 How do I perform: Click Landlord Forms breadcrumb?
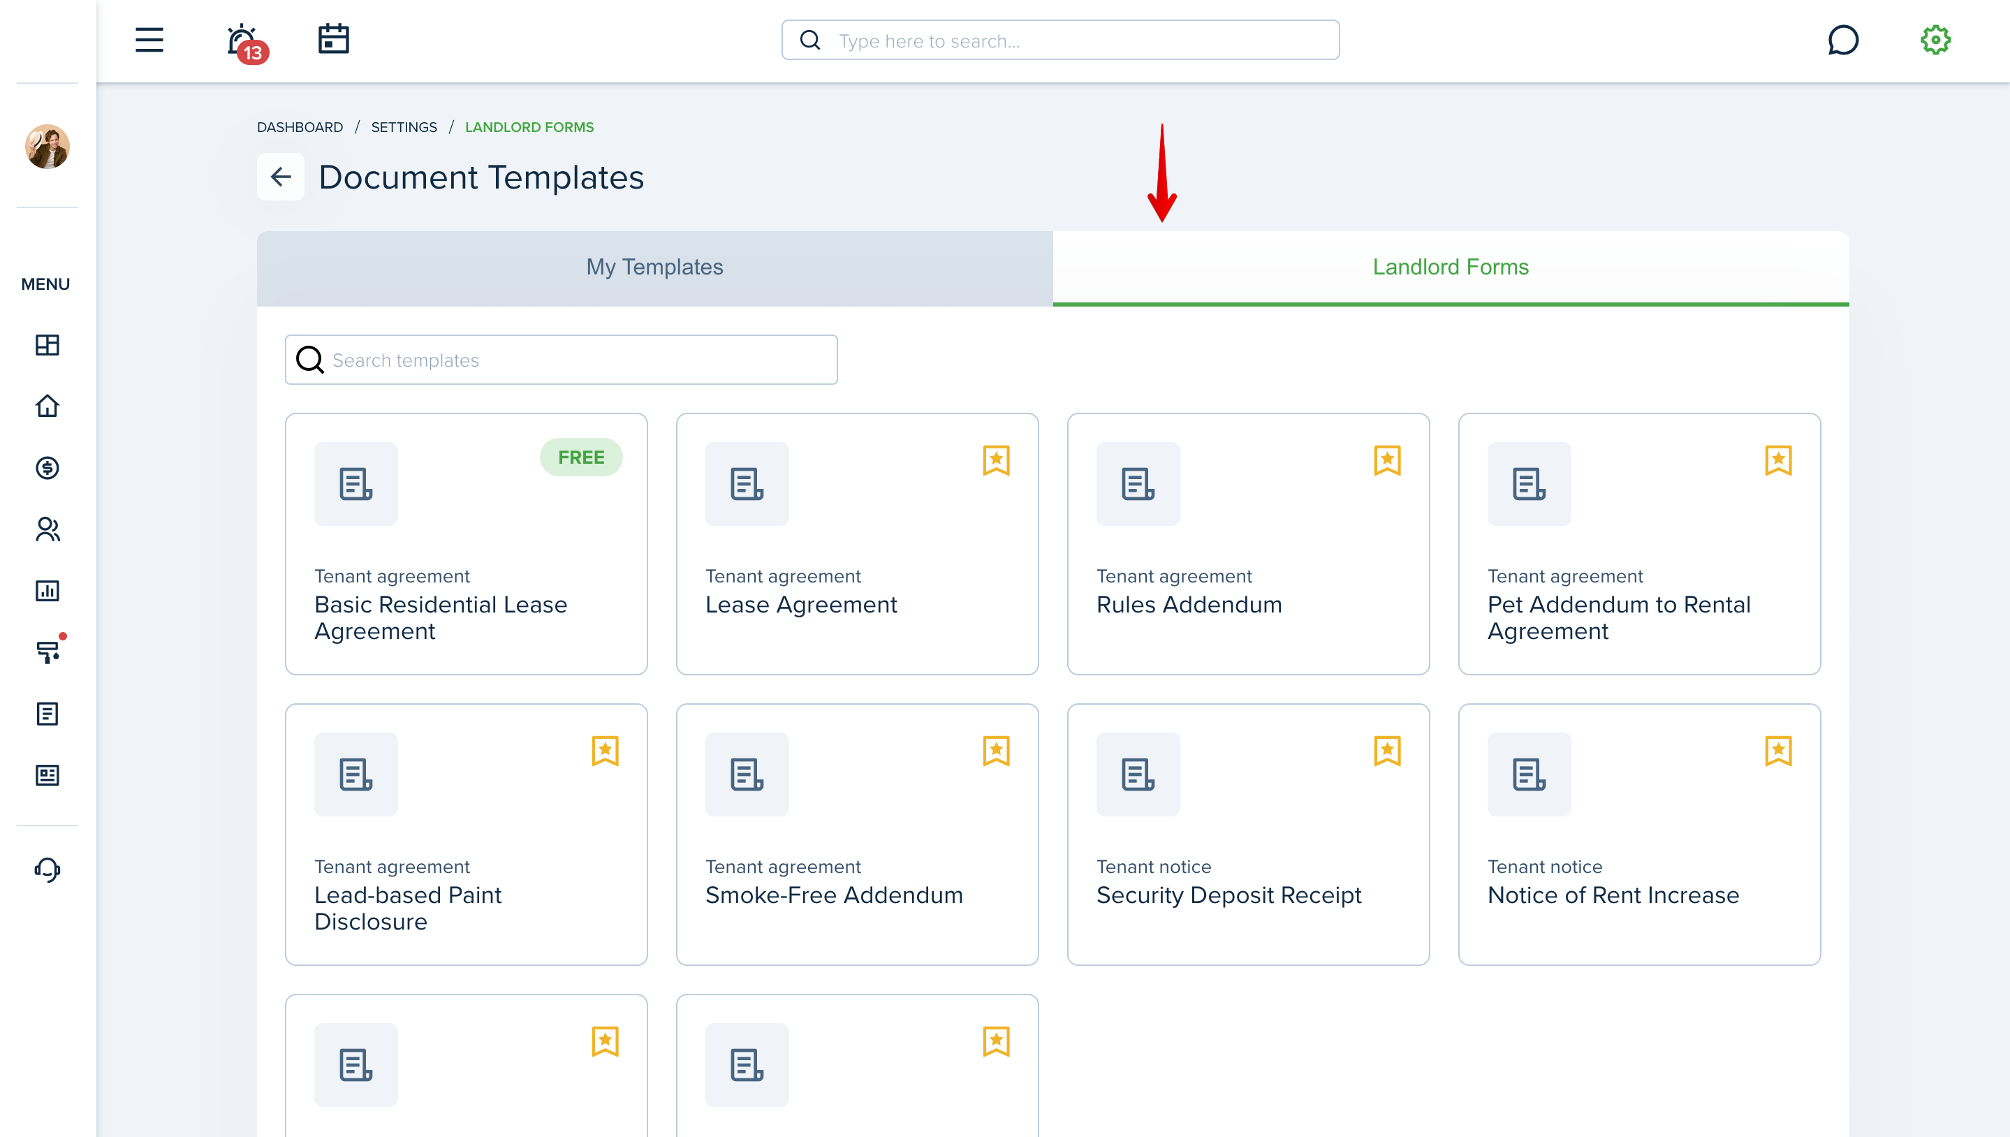pyautogui.click(x=529, y=127)
